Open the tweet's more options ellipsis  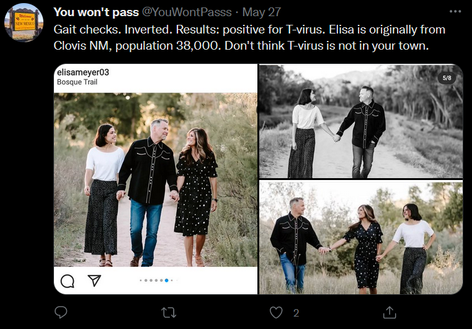click(455, 11)
